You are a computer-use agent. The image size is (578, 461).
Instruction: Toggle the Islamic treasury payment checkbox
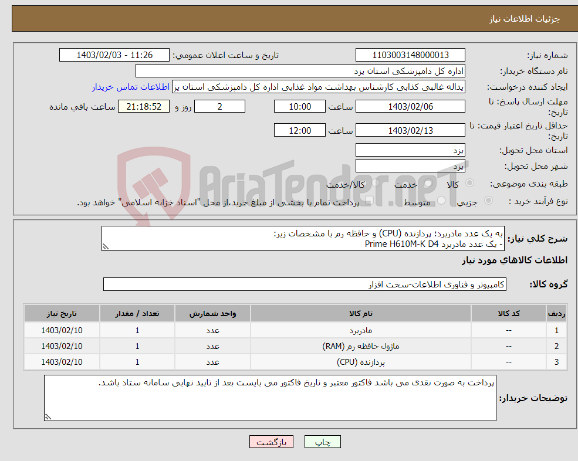pyautogui.click(x=369, y=201)
